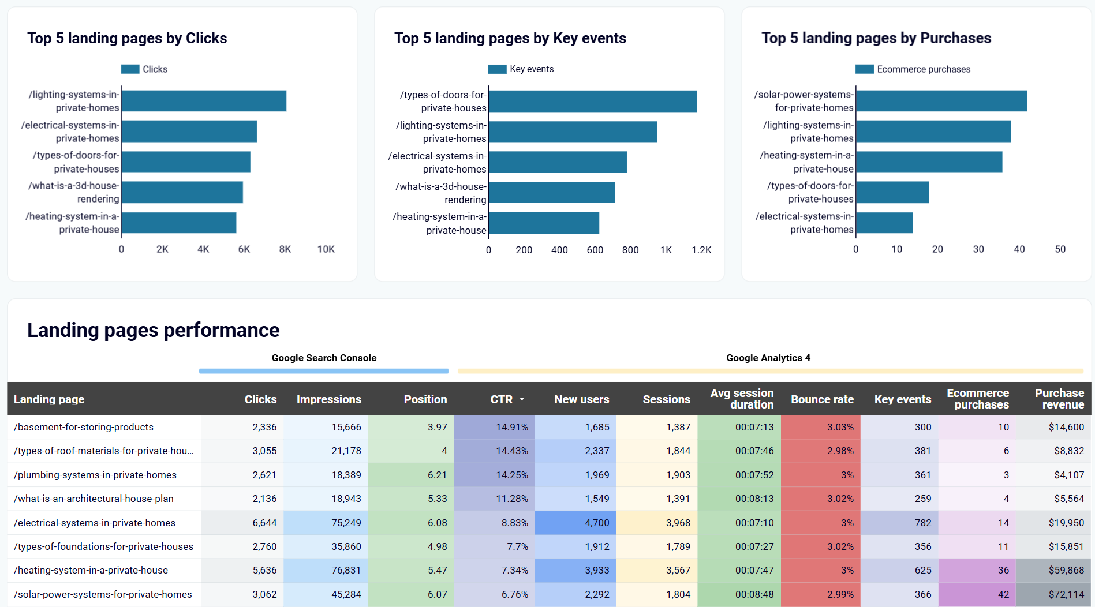This screenshot has height=607, width=1095.
Task: Open the /basement-for-storing-products landing page link
Action: pos(84,427)
